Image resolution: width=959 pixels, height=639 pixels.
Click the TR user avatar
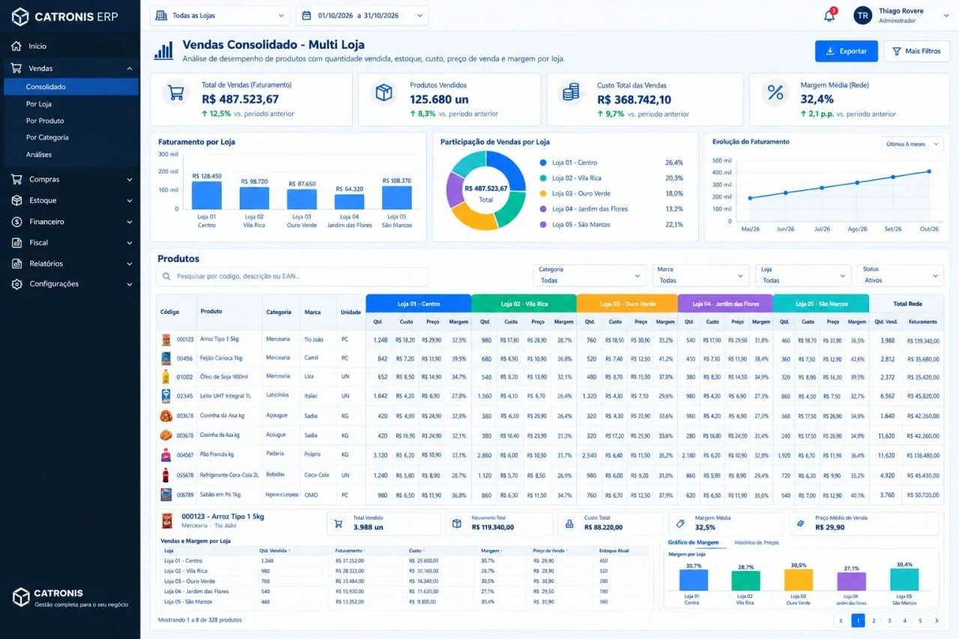click(x=862, y=16)
